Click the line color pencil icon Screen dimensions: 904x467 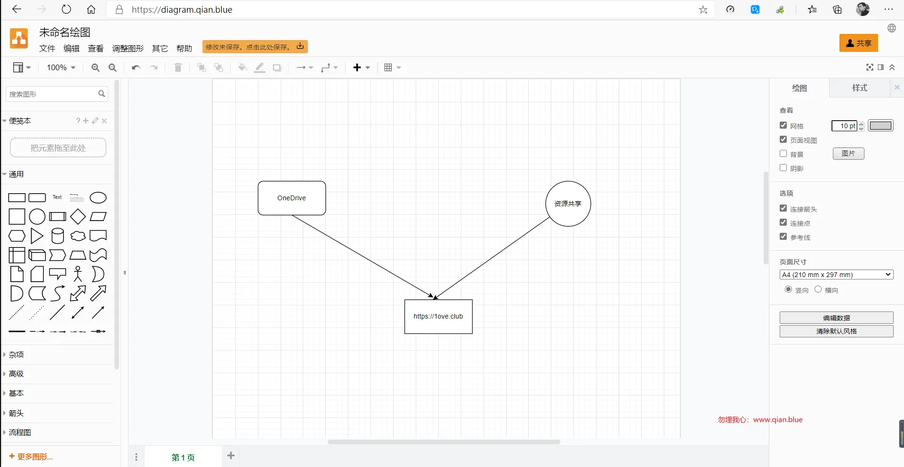click(260, 68)
